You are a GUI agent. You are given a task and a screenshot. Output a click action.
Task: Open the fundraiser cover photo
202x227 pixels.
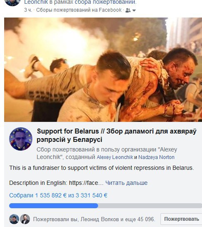pyautogui.click(x=103, y=70)
